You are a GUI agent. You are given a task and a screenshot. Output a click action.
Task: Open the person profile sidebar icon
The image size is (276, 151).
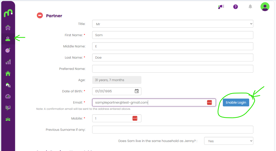point(8,39)
